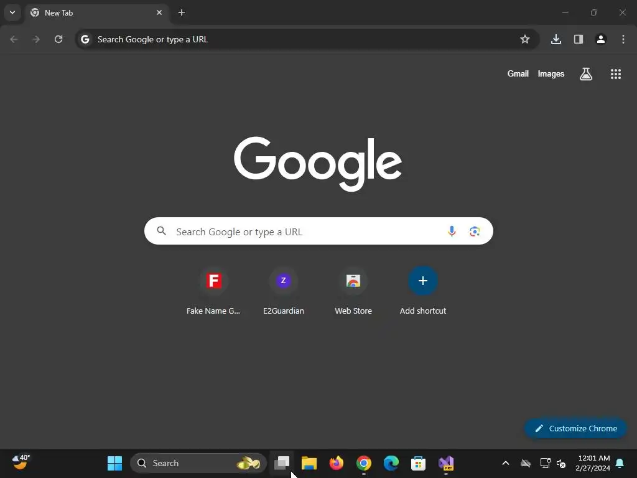Open network status tray icon
The width and height of the screenshot is (637, 478).
(x=545, y=463)
